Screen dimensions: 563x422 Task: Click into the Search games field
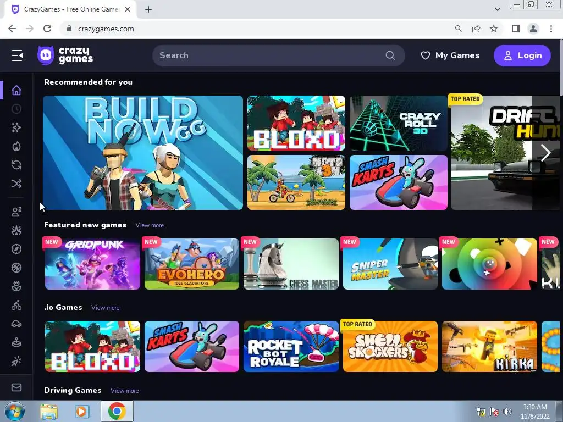click(x=278, y=55)
